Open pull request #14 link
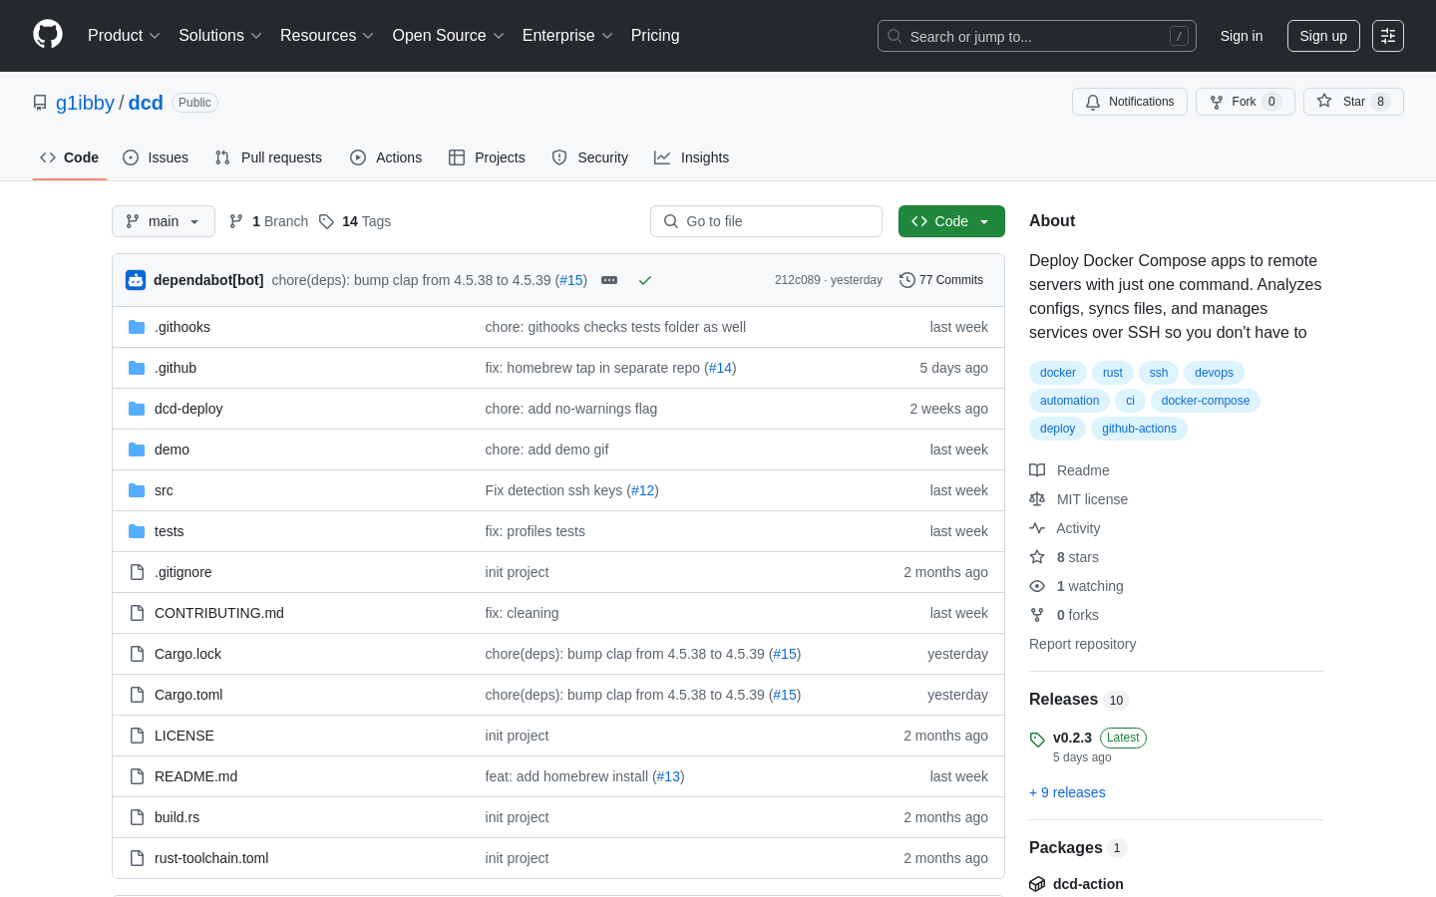Viewport: 1436px width, 897px height. click(720, 368)
